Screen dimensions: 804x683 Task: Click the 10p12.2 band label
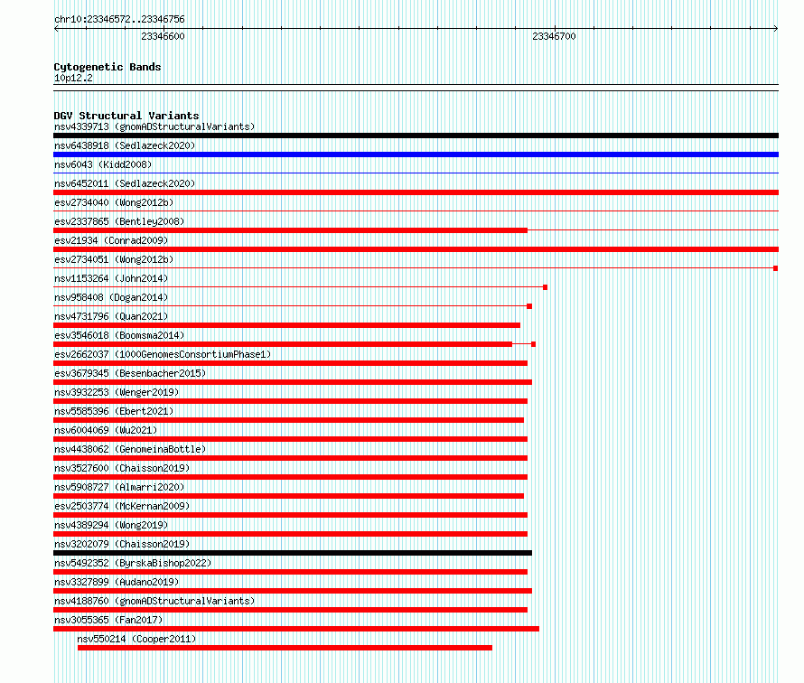(73, 78)
